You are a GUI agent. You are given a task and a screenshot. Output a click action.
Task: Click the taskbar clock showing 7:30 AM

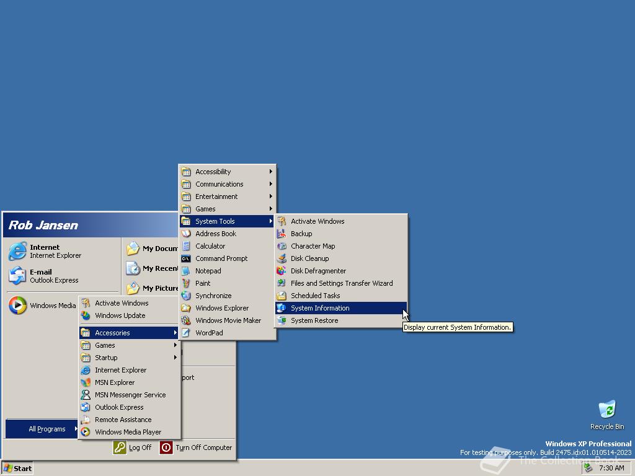pyautogui.click(x=611, y=469)
